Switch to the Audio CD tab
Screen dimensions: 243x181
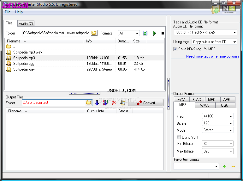click(x=26, y=24)
